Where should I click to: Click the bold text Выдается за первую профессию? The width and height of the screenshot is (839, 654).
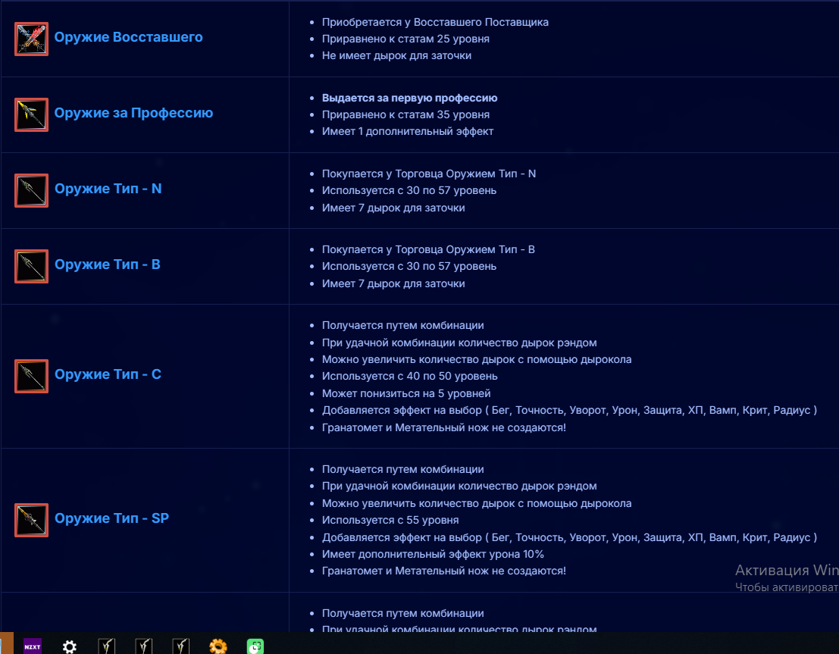(409, 98)
